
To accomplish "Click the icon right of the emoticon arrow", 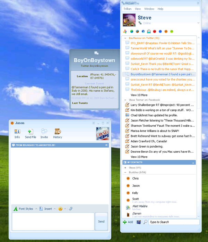I will click(x=71, y=209).
